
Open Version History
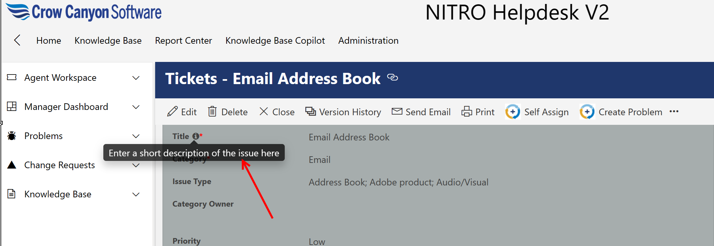(350, 112)
